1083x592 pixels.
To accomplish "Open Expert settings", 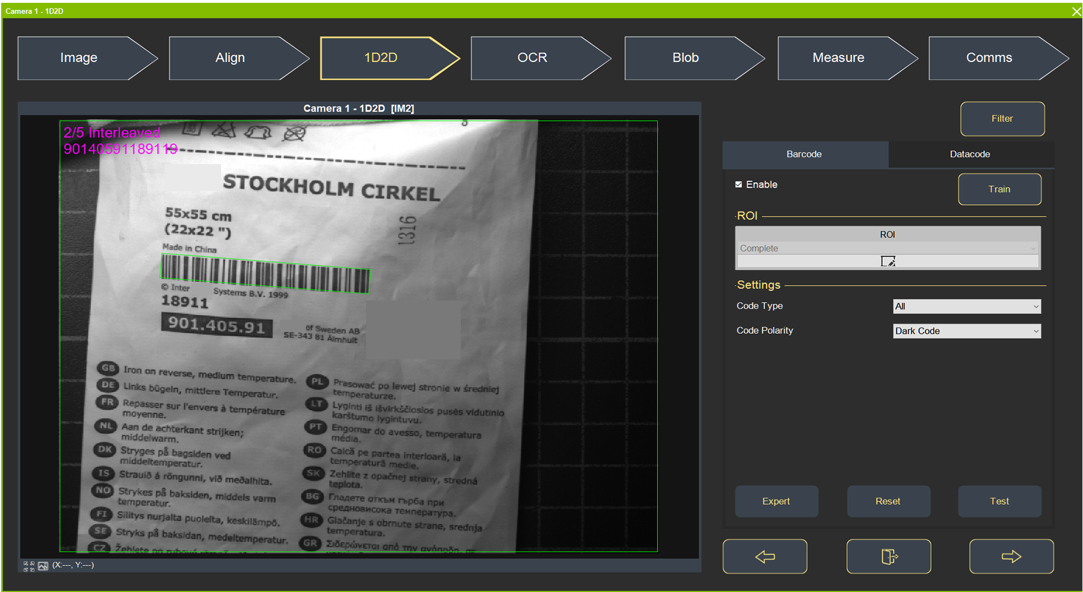I will coord(776,501).
